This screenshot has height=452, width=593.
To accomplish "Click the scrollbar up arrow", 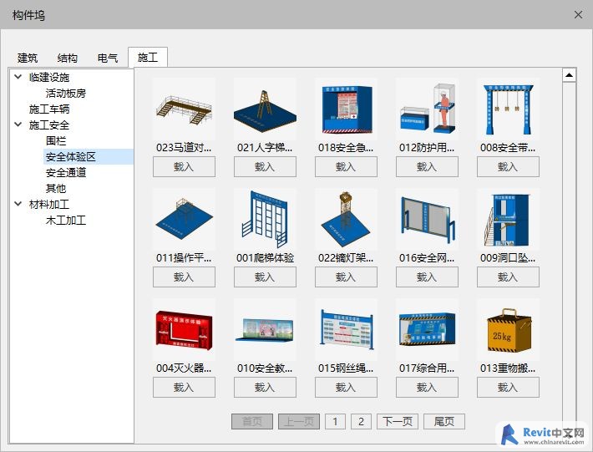I will point(569,75).
